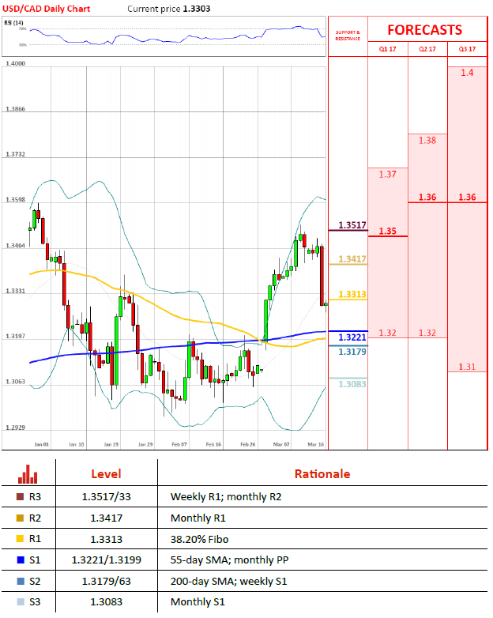Click the 1.3083 support level label
Image resolution: width=493 pixels, height=618 pixels.
(352, 384)
